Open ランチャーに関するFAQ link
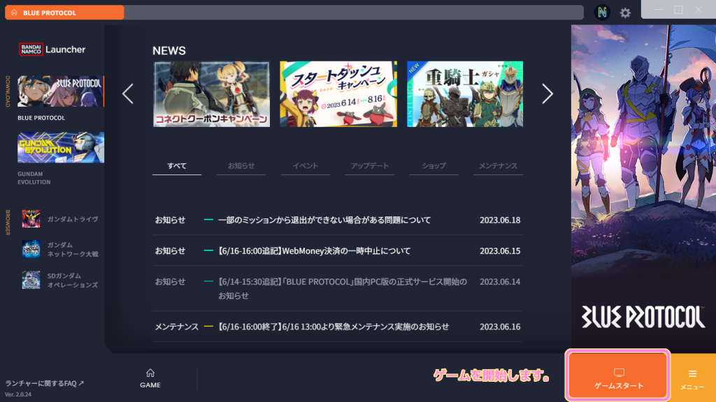This screenshot has width=716, height=402. pyautogui.click(x=44, y=383)
